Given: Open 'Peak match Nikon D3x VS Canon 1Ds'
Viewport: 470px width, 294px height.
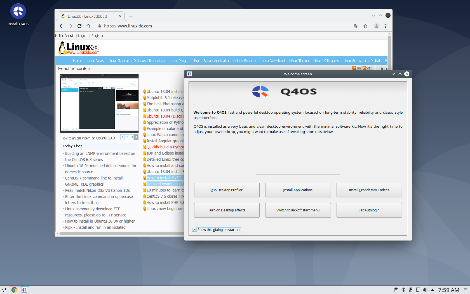Looking at the screenshot, I should 97,190.
